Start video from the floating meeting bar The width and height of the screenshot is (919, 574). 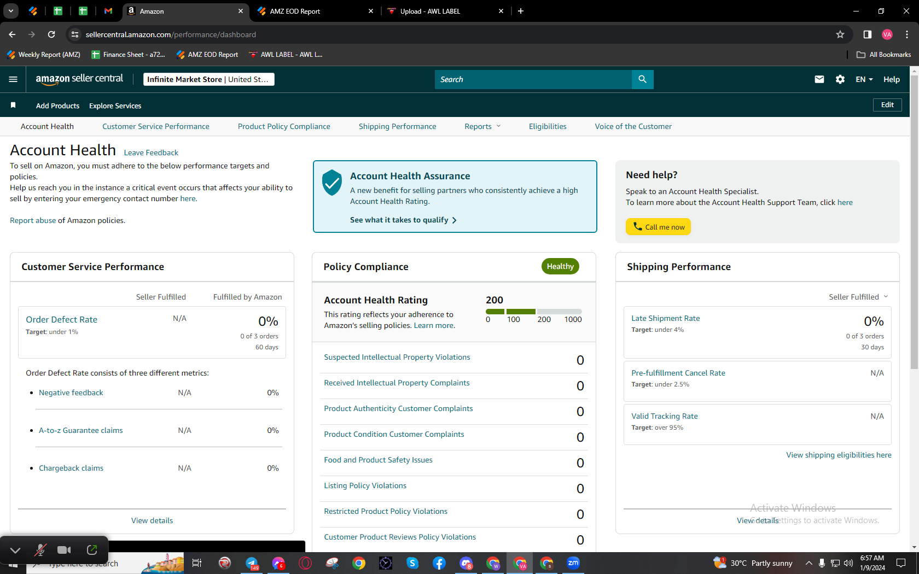65,550
